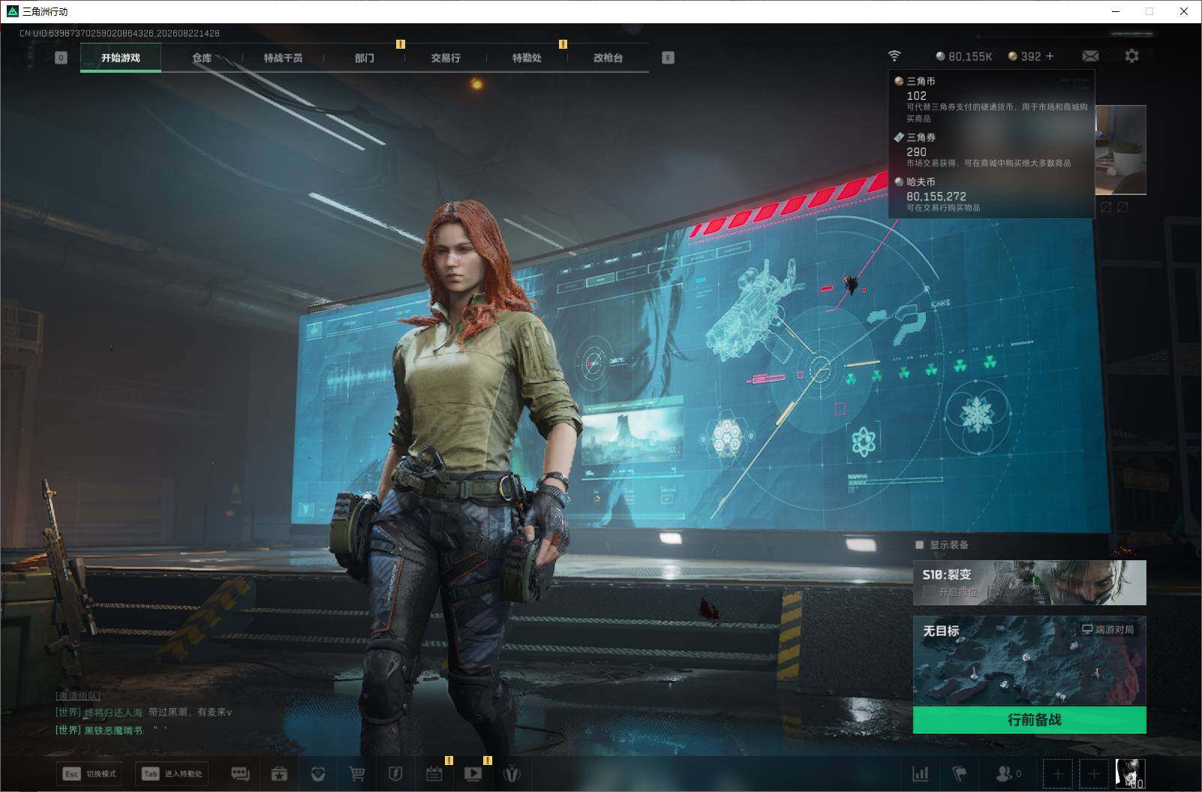Image resolution: width=1202 pixels, height=792 pixels.
Task: Click the 三角券 label in popup
Action: [x=921, y=137]
